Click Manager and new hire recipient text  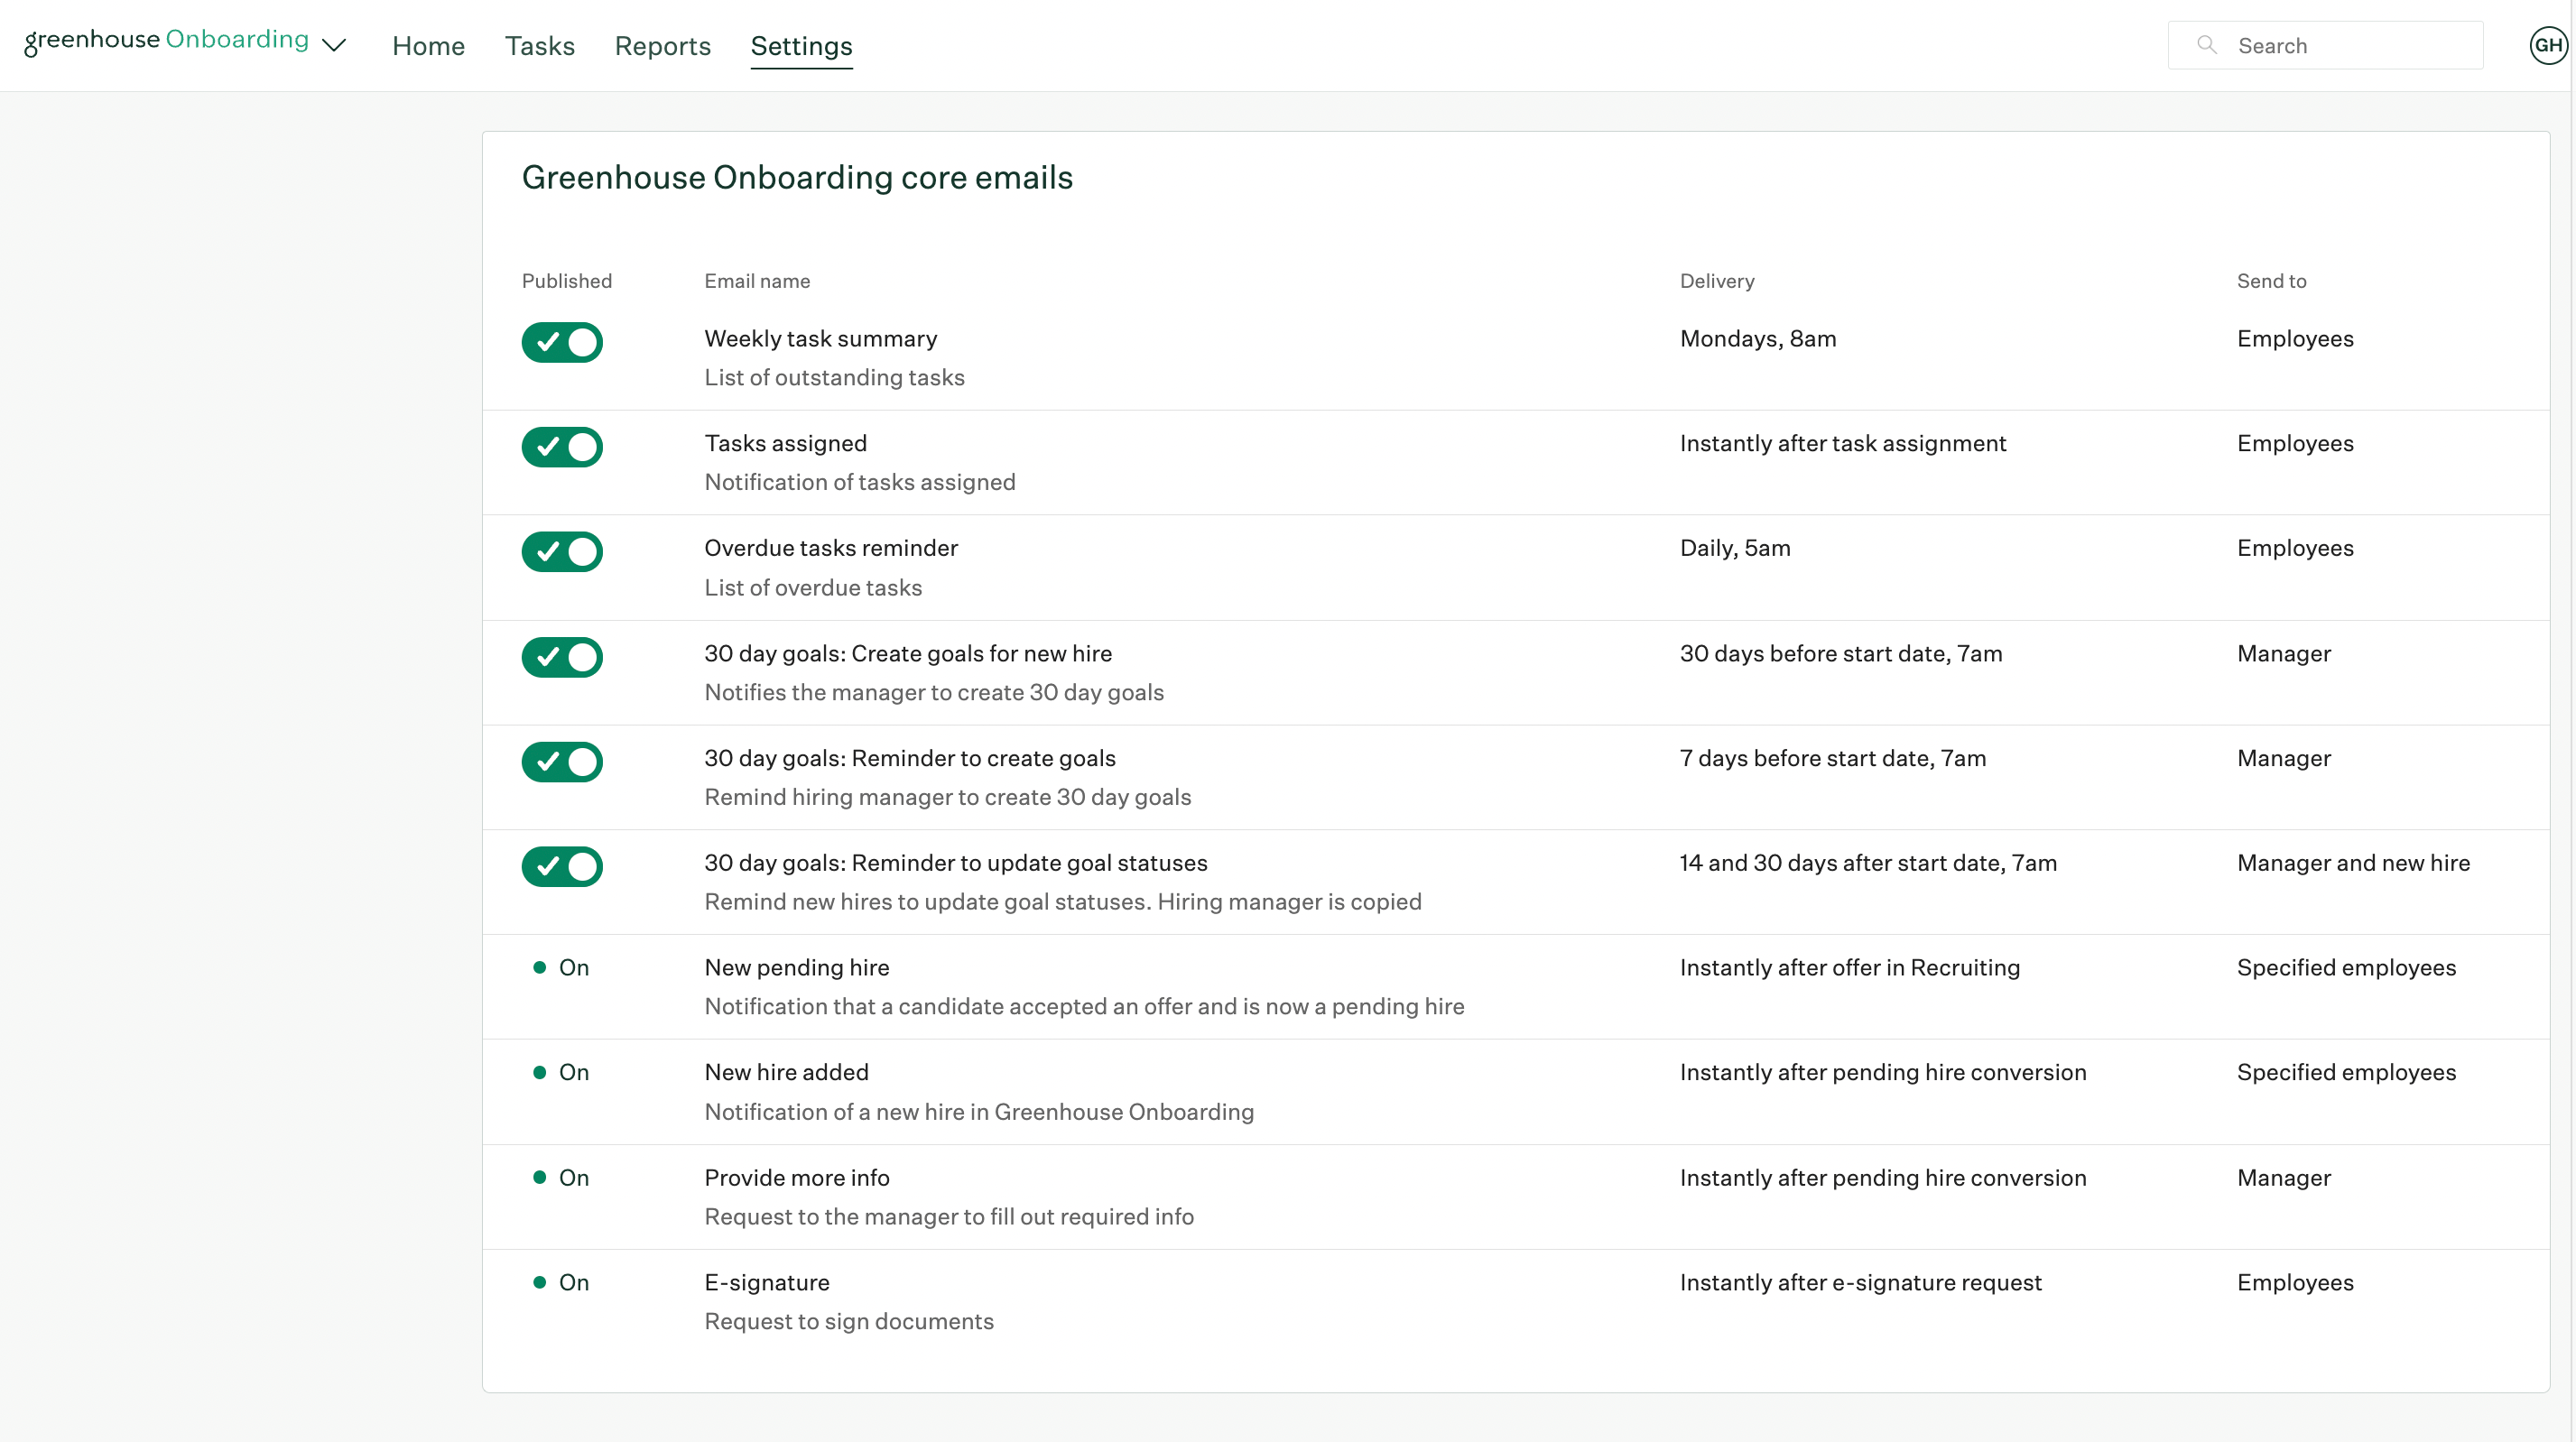[x=2353, y=863]
